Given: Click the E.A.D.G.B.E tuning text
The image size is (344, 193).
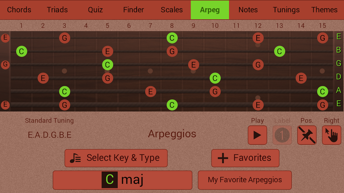Looking at the screenshot, I should (50, 135).
